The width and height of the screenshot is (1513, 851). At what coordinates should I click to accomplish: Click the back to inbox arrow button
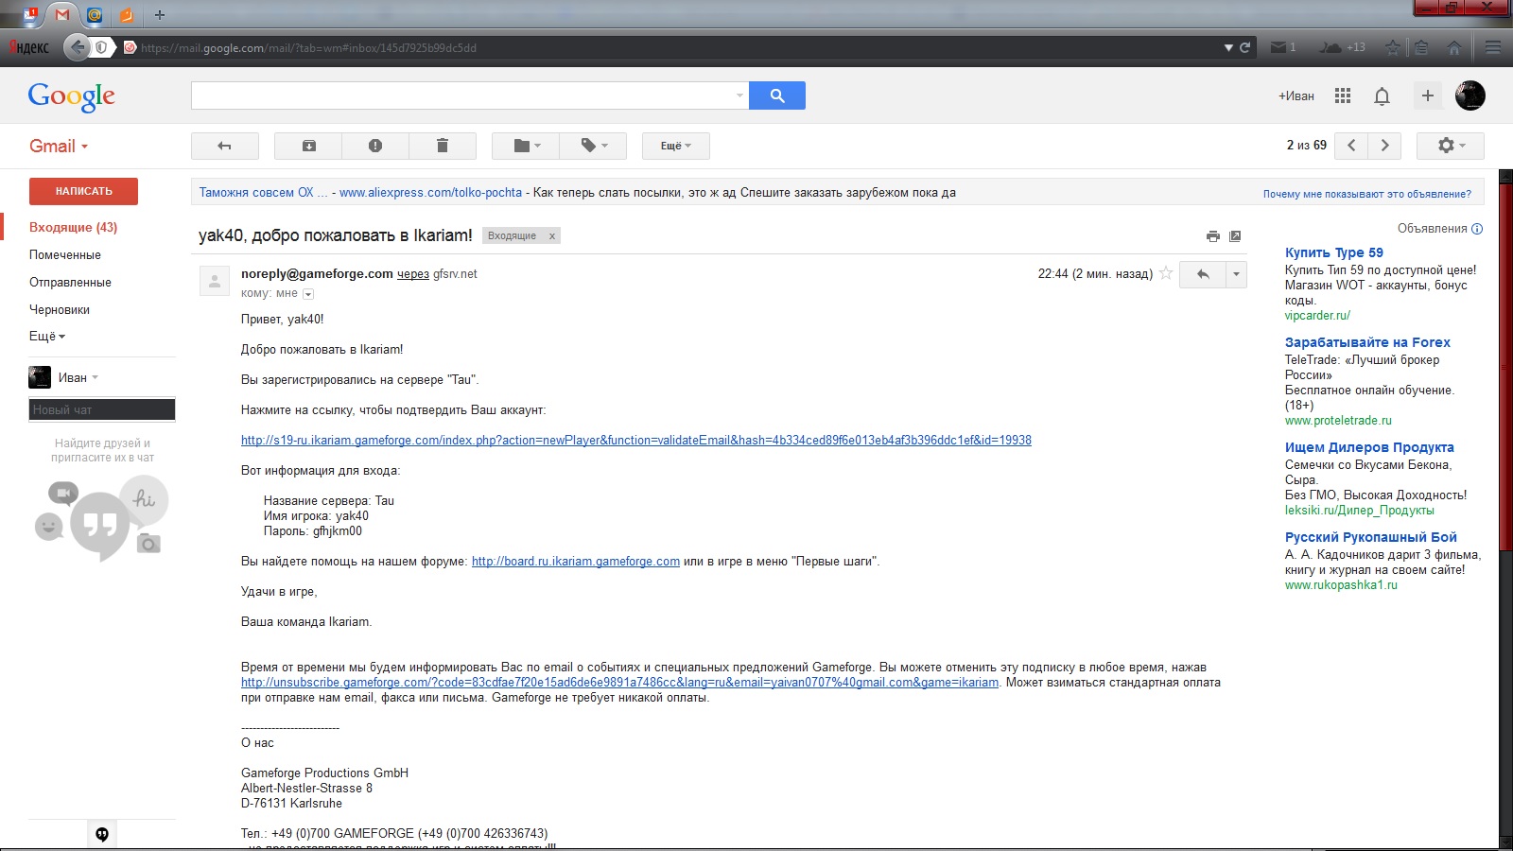point(224,146)
